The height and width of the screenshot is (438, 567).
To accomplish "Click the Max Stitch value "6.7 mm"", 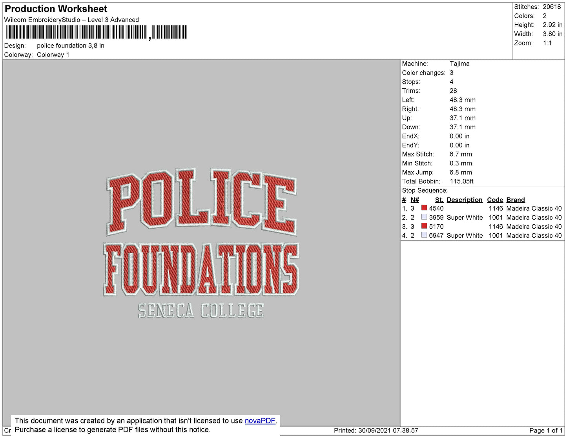I will click(x=461, y=154).
